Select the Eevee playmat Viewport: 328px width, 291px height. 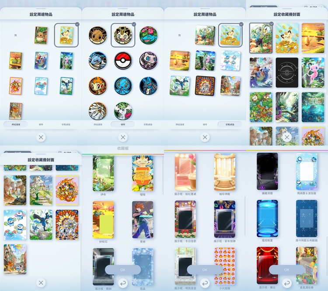click(205, 35)
